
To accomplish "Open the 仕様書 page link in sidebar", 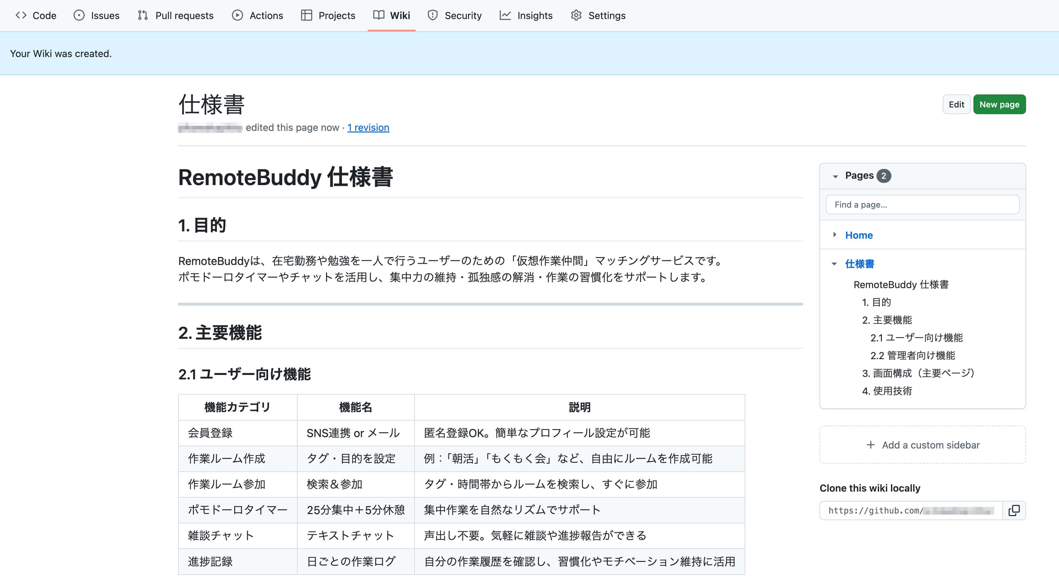I will (860, 264).
